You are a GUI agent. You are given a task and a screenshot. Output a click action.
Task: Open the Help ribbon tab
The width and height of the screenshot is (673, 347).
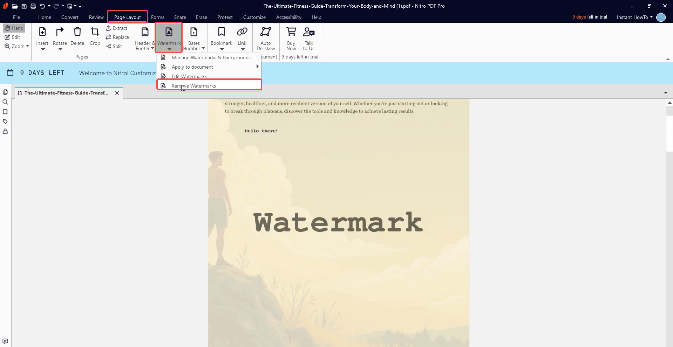click(317, 17)
